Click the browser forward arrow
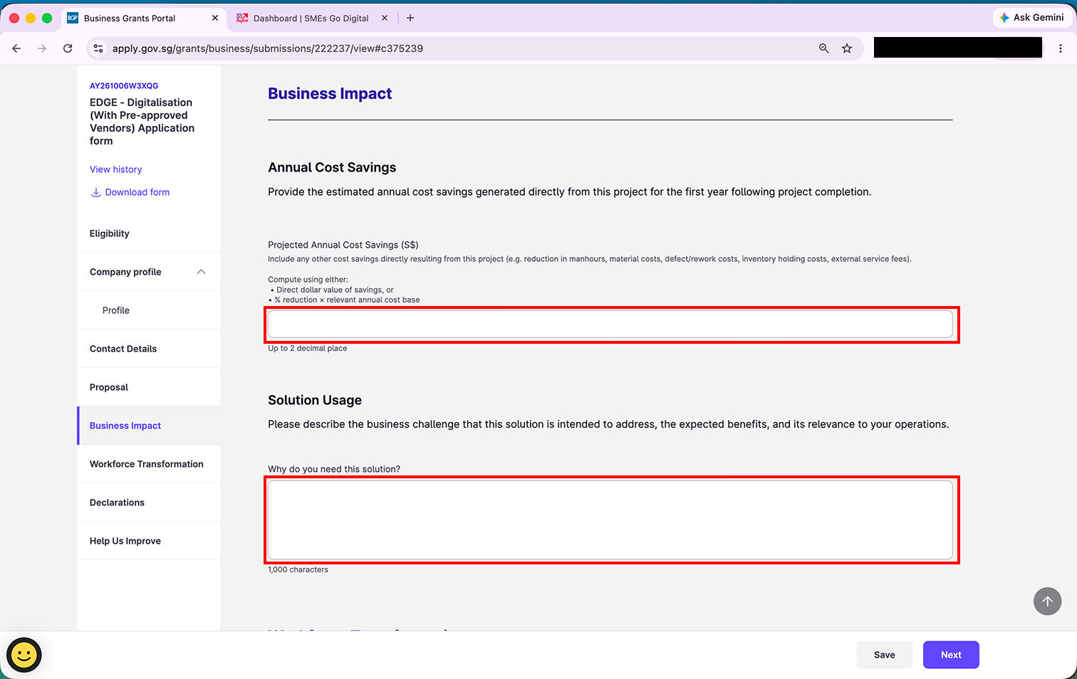The width and height of the screenshot is (1077, 679). (x=42, y=48)
